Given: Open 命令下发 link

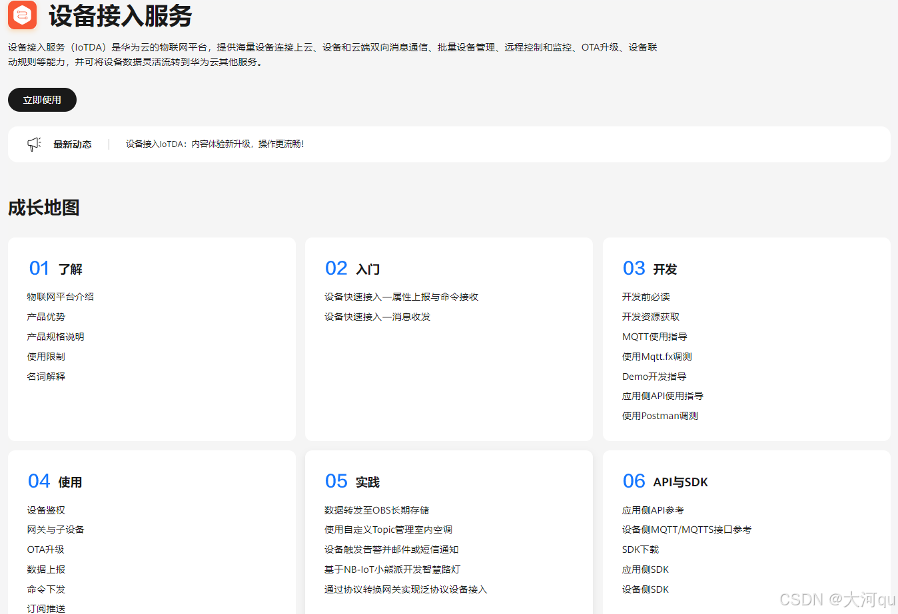Looking at the screenshot, I should 46,589.
